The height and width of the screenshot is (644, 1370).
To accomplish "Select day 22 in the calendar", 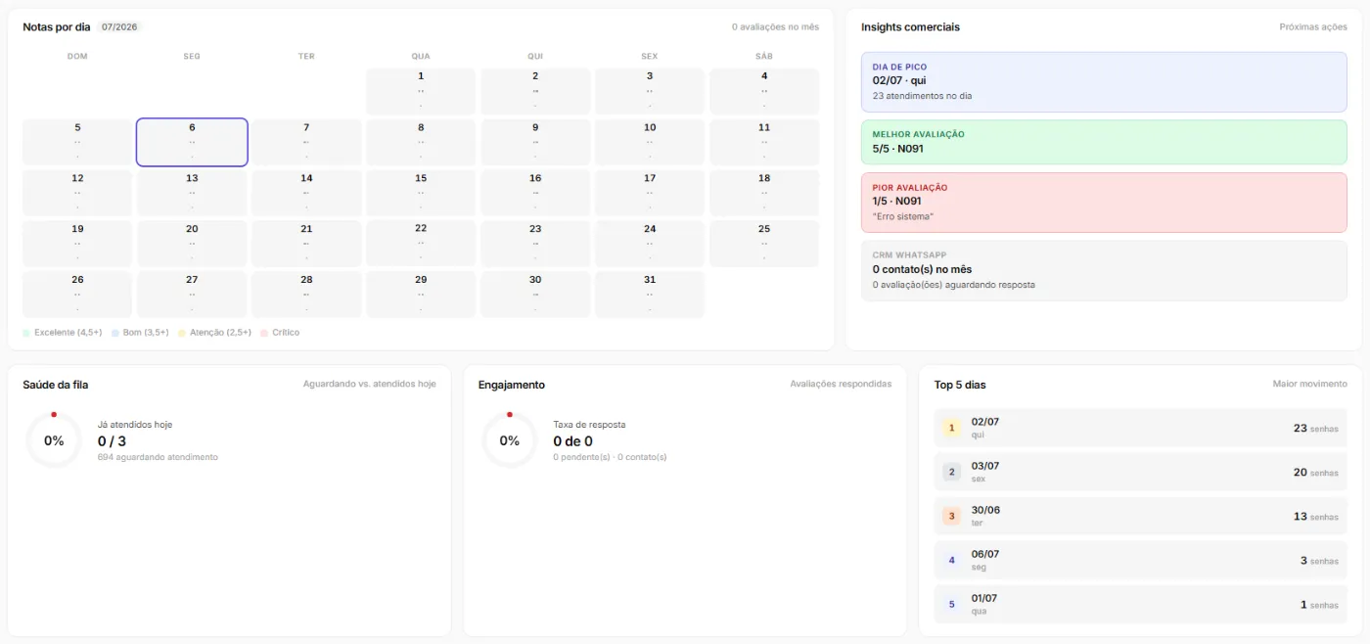I will tap(421, 244).
